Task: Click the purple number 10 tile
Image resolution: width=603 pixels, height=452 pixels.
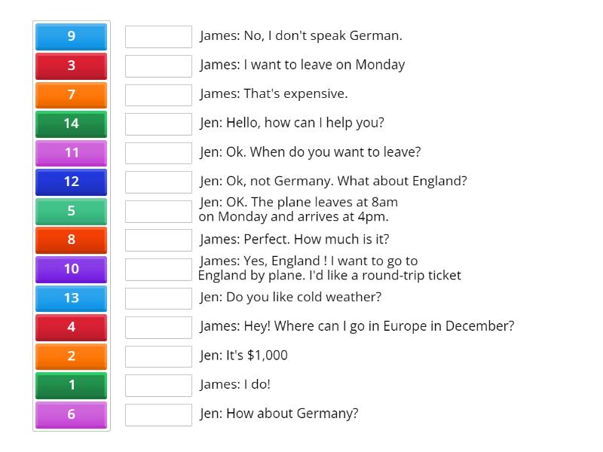Action: (71, 269)
